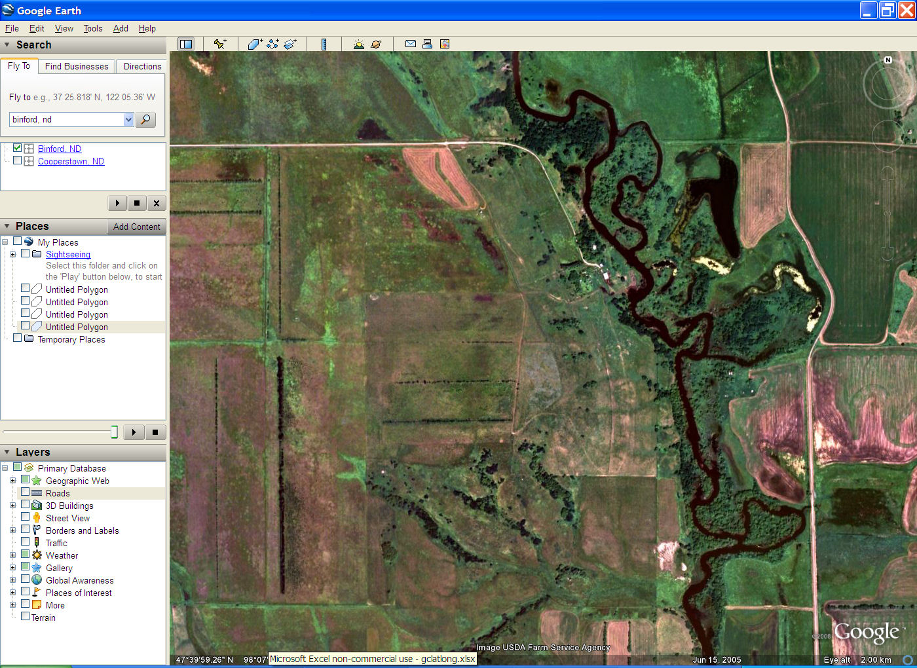917x668 pixels.
Task: Expand the More layer node
Action: 12,605
